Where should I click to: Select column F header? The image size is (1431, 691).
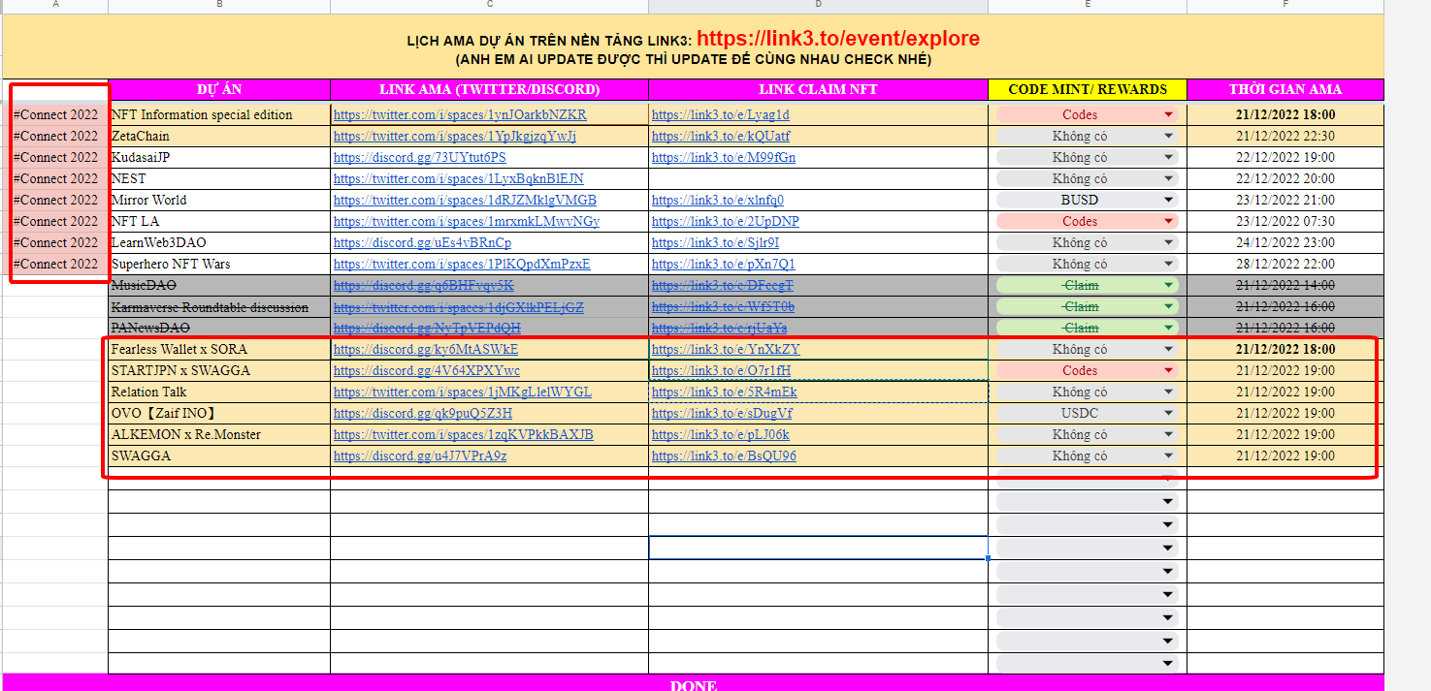point(1285,5)
